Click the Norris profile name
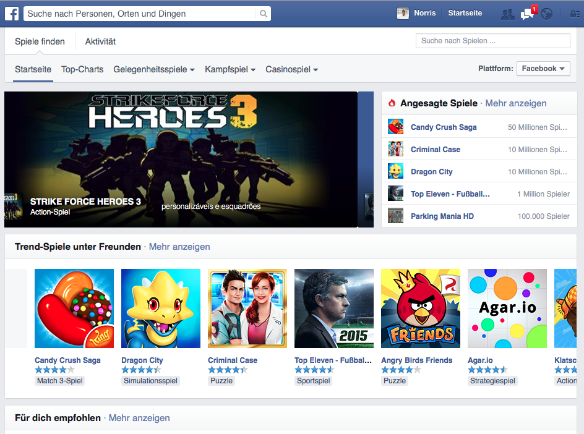The width and height of the screenshot is (584, 434). tap(424, 13)
